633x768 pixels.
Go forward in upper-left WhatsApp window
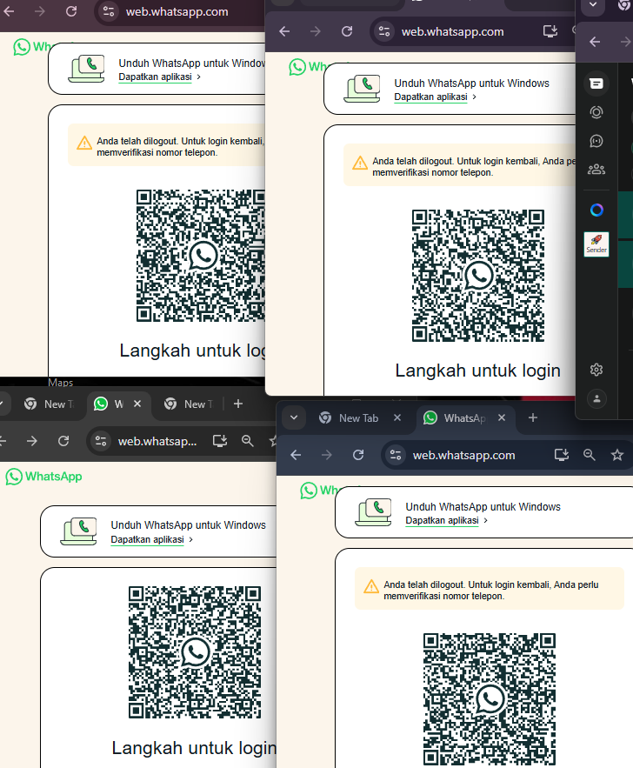tap(40, 11)
